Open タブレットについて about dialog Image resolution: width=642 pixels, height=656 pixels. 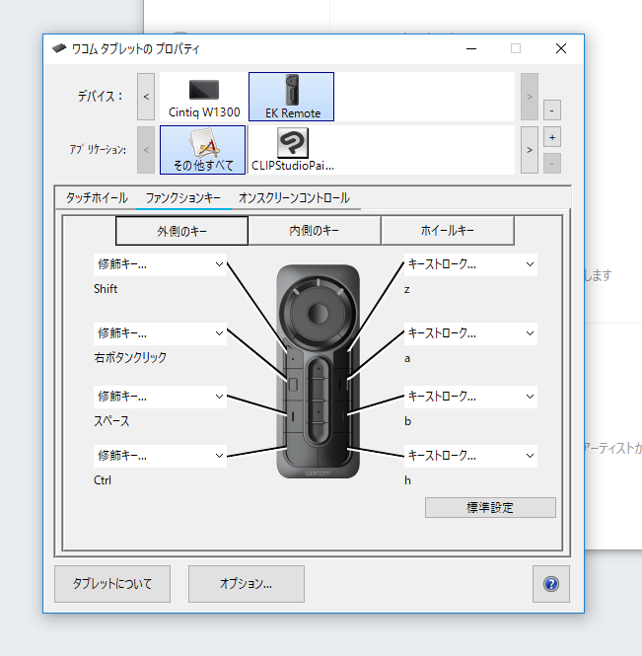pos(112,584)
